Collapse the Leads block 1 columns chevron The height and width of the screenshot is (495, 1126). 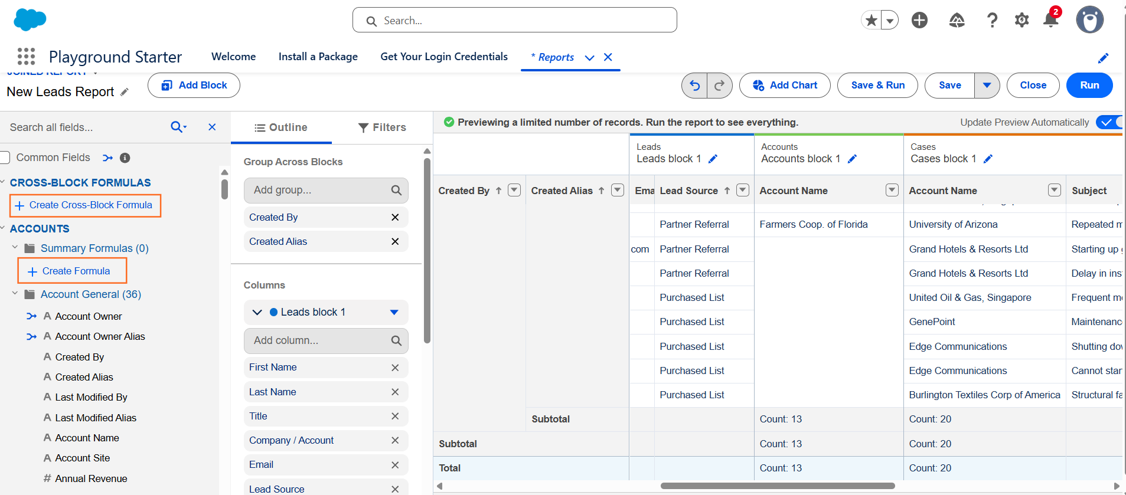257,312
